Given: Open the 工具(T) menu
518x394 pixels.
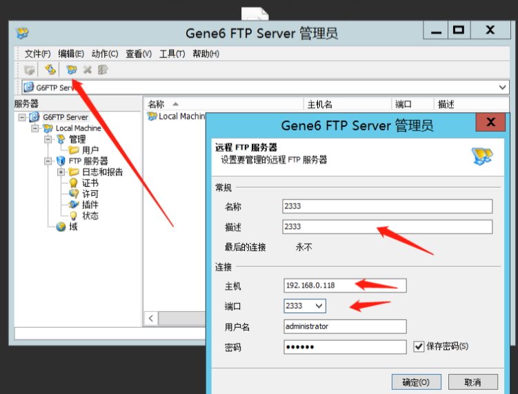Looking at the screenshot, I should click(x=172, y=54).
